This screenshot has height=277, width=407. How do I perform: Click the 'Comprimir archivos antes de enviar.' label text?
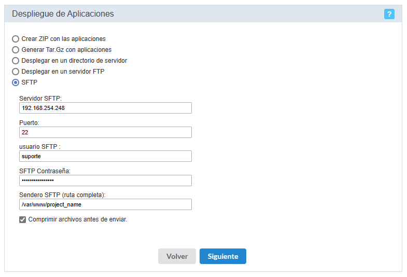(x=78, y=219)
